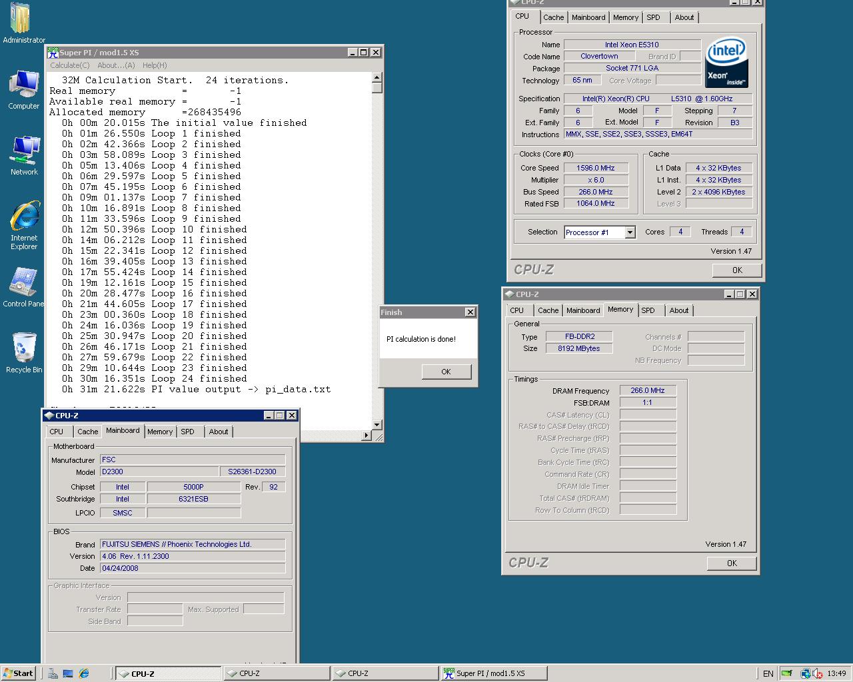This screenshot has width=853, height=682.
Task: Click the BIOS date 04/24/2008 field
Action: pyautogui.click(x=193, y=568)
